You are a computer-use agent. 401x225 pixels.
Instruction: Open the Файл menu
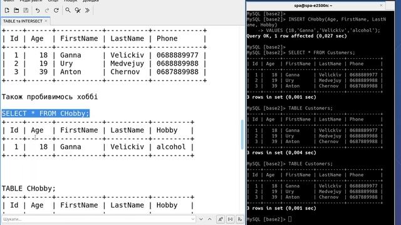(x=9, y=1)
